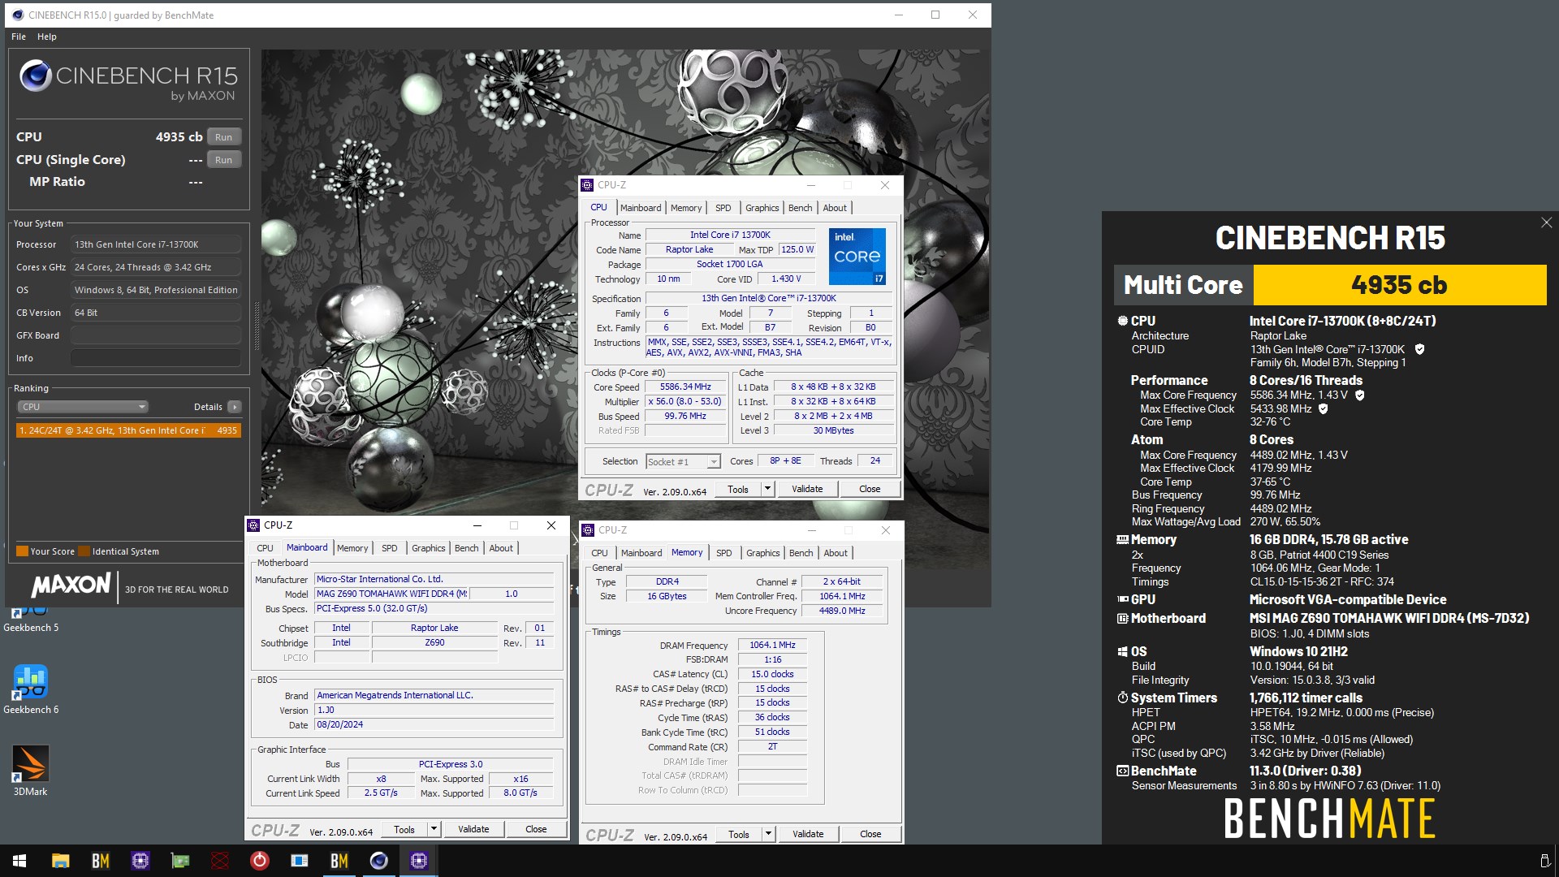The height and width of the screenshot is (877, 1559).
Task: Click the System Timers clock icon
Action: [1122, 698]
